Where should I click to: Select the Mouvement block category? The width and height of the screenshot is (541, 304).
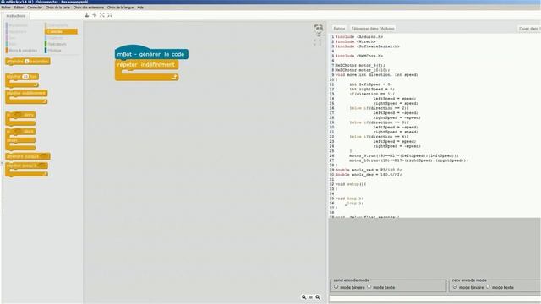point(18,25)
